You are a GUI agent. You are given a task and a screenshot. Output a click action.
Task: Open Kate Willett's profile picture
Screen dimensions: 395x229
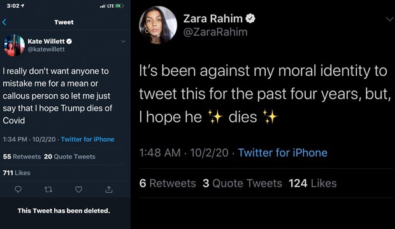coord(14,45)
